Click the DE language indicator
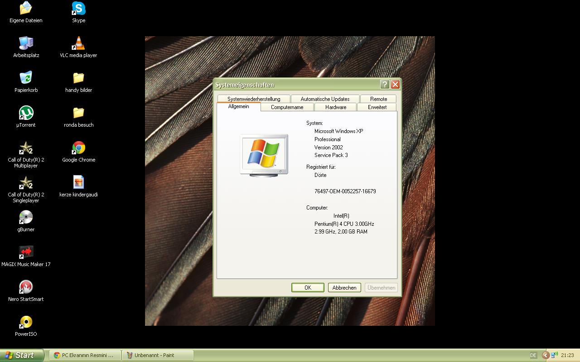 click(533, 355)
